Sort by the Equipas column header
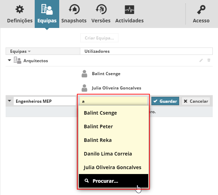Viewport: 218px width, 195px height. (x=20, y=51)
